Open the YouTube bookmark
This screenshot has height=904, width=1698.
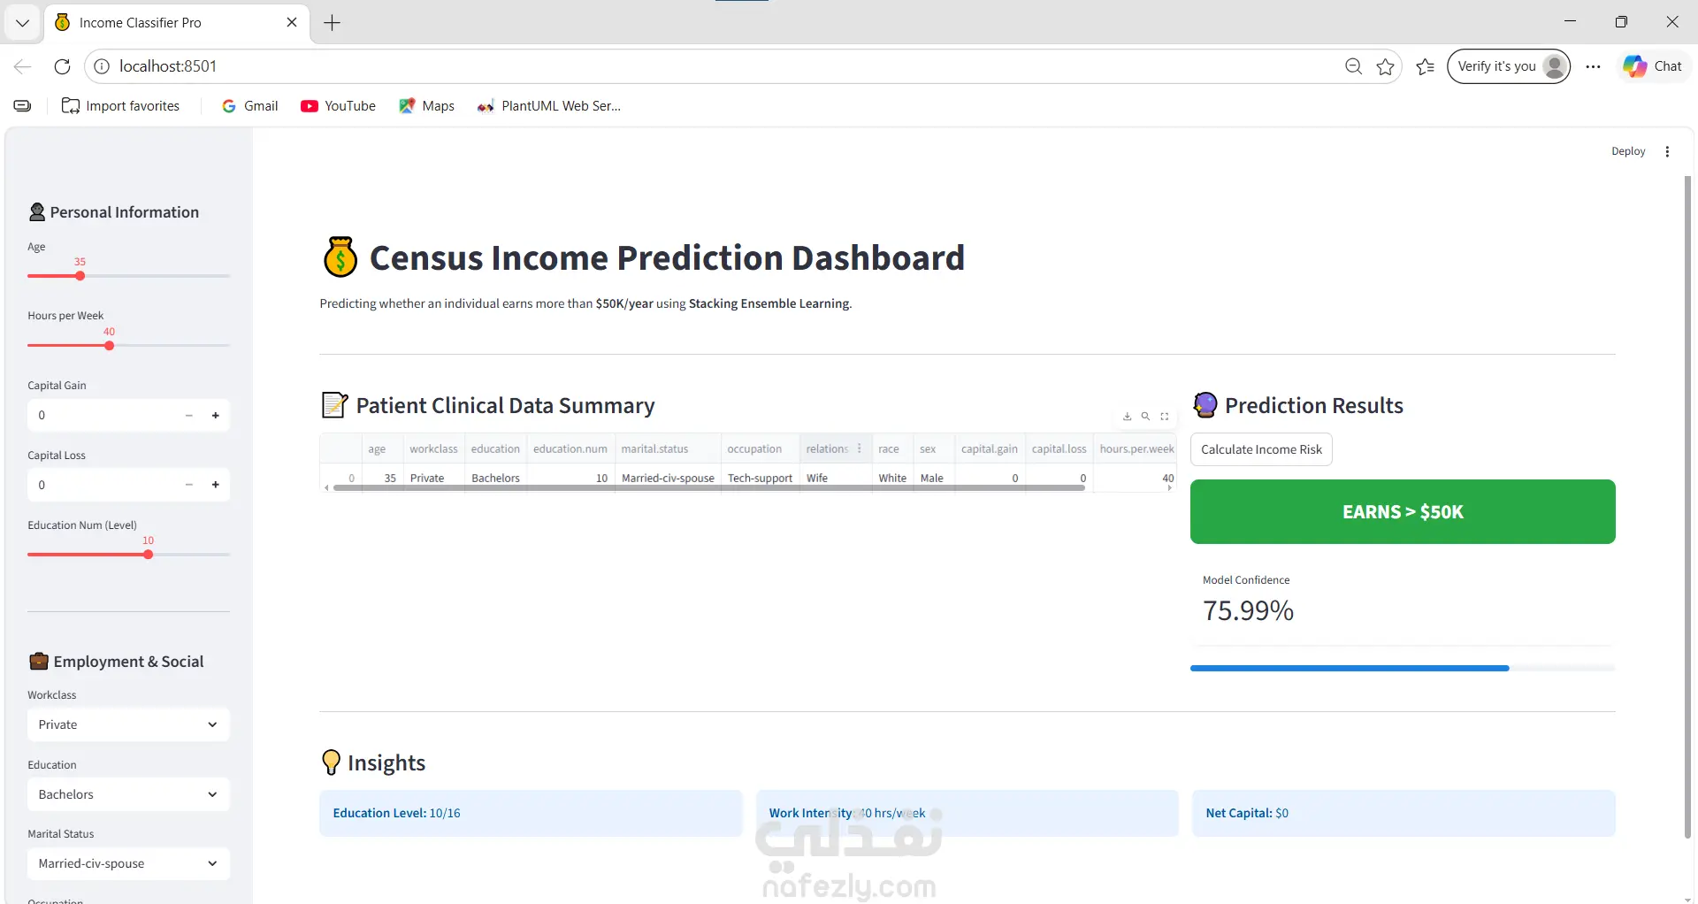coord(338,106)
